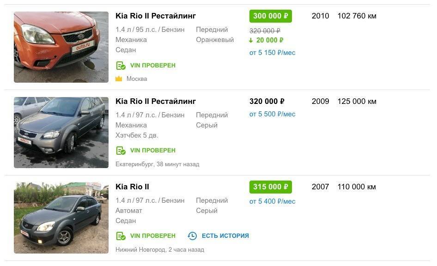
Task: Click the ЕСТЬ ИСТОРИЯ label
Action: click(x=225, y=236)
